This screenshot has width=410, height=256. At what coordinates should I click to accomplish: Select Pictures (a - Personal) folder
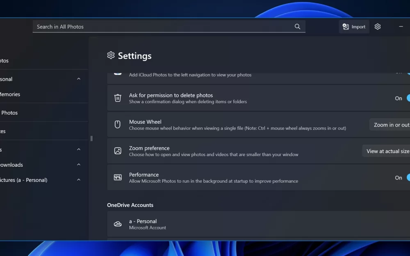pyautogui.click(x=24, y=180)
